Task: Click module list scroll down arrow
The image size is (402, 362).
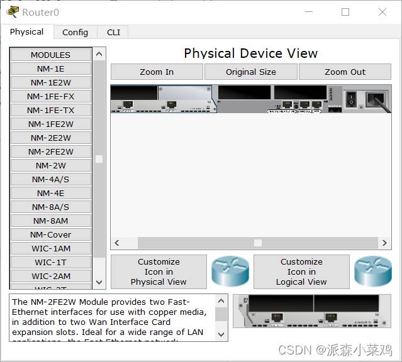Action: 99,282
